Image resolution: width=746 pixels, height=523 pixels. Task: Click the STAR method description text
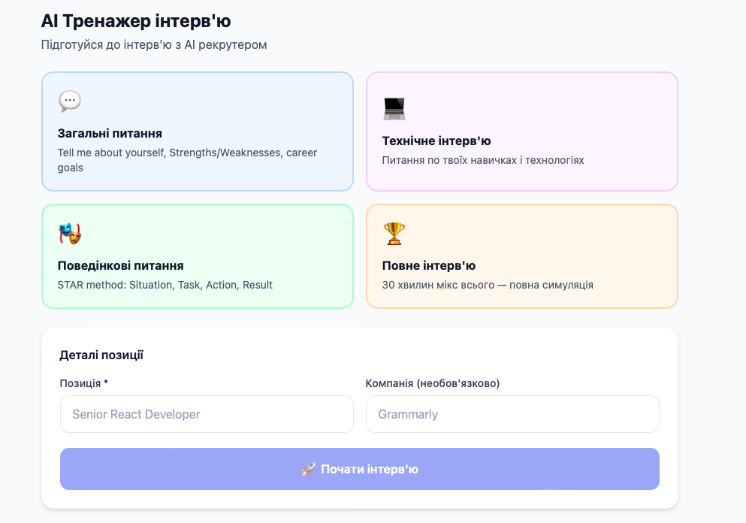165,285
